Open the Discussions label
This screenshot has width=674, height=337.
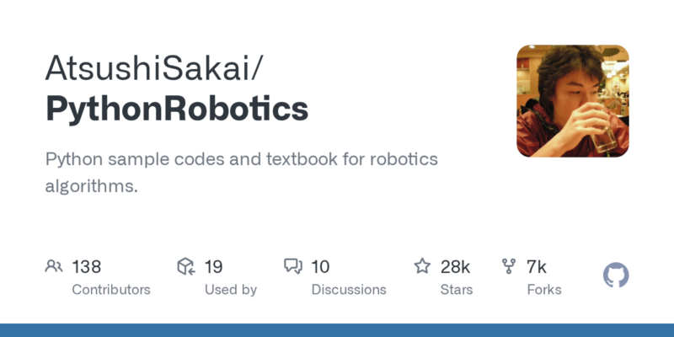pyautogui.click(x=349, y=289)
